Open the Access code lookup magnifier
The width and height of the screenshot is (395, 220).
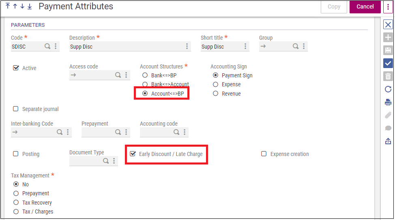click(x=118, y=75)
